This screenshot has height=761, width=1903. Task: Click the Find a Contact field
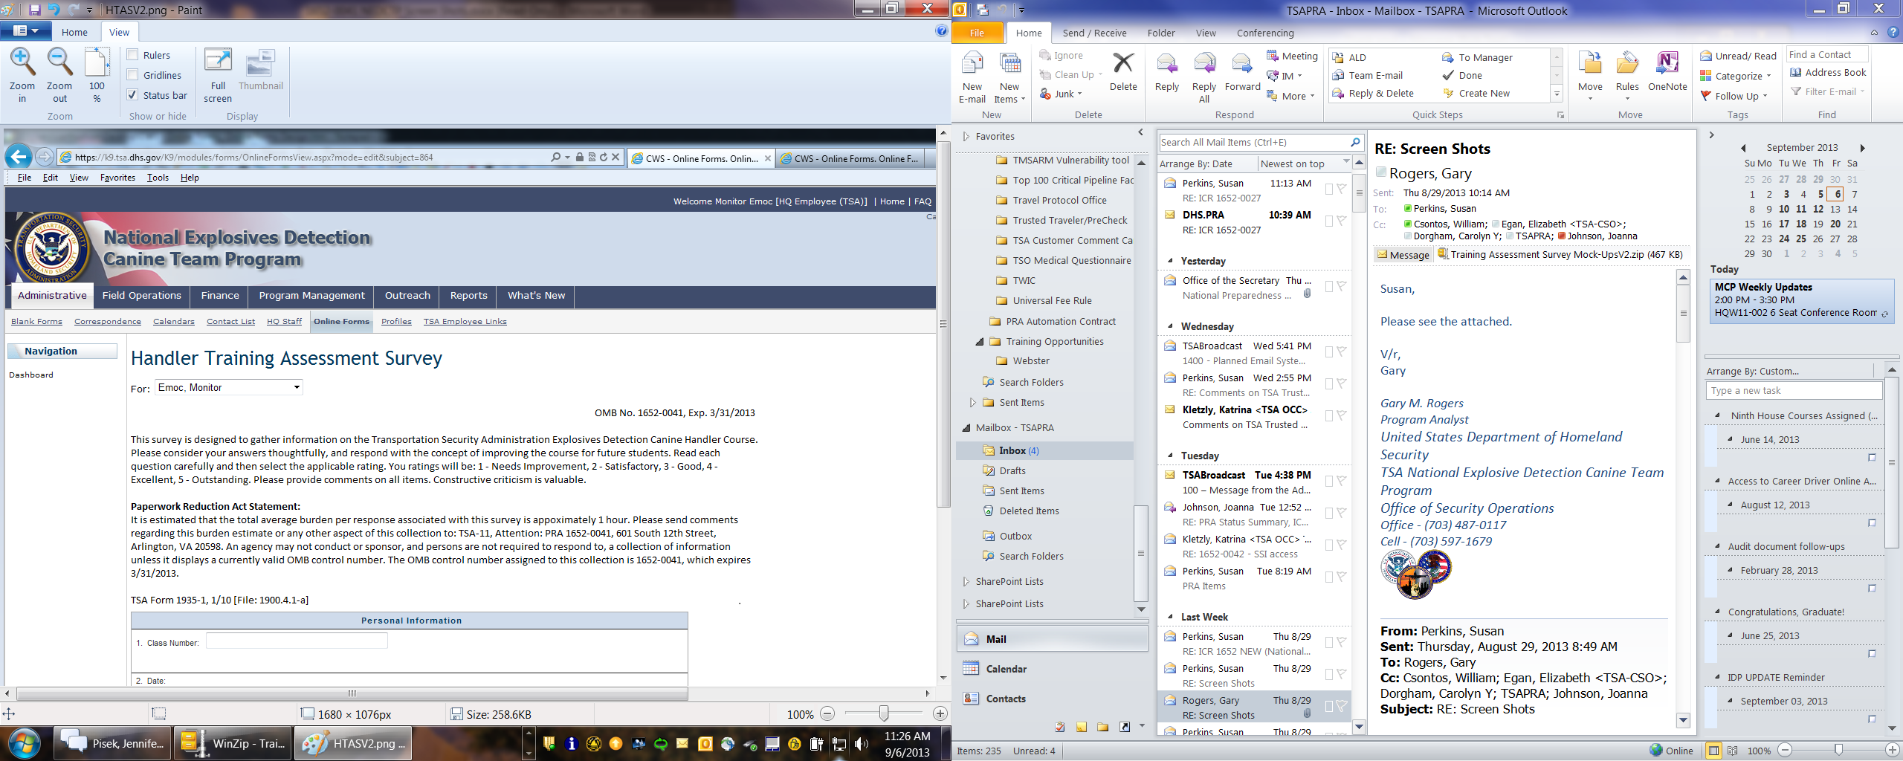(1827, 54)
